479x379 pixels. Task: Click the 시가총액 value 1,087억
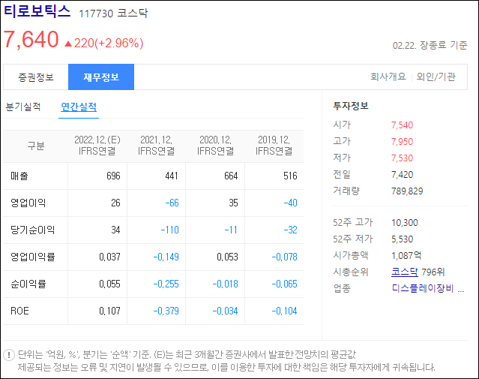coord(406,255)
